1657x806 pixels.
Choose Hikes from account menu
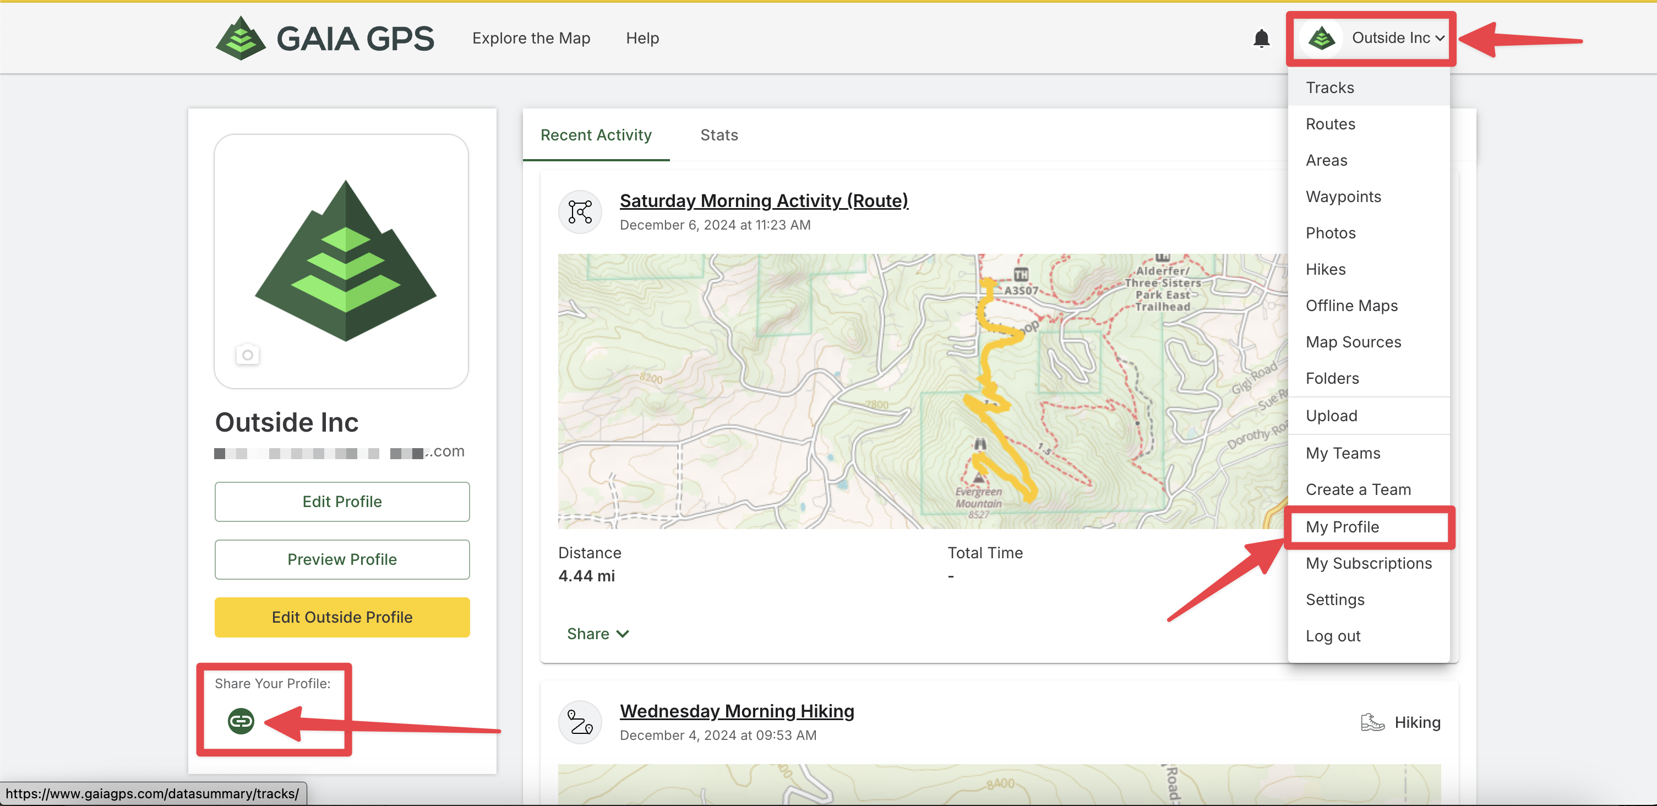pyautogui.click(x=1368, y=269)
